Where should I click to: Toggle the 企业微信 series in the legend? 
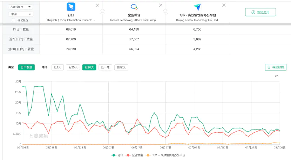tap(134, 155)
